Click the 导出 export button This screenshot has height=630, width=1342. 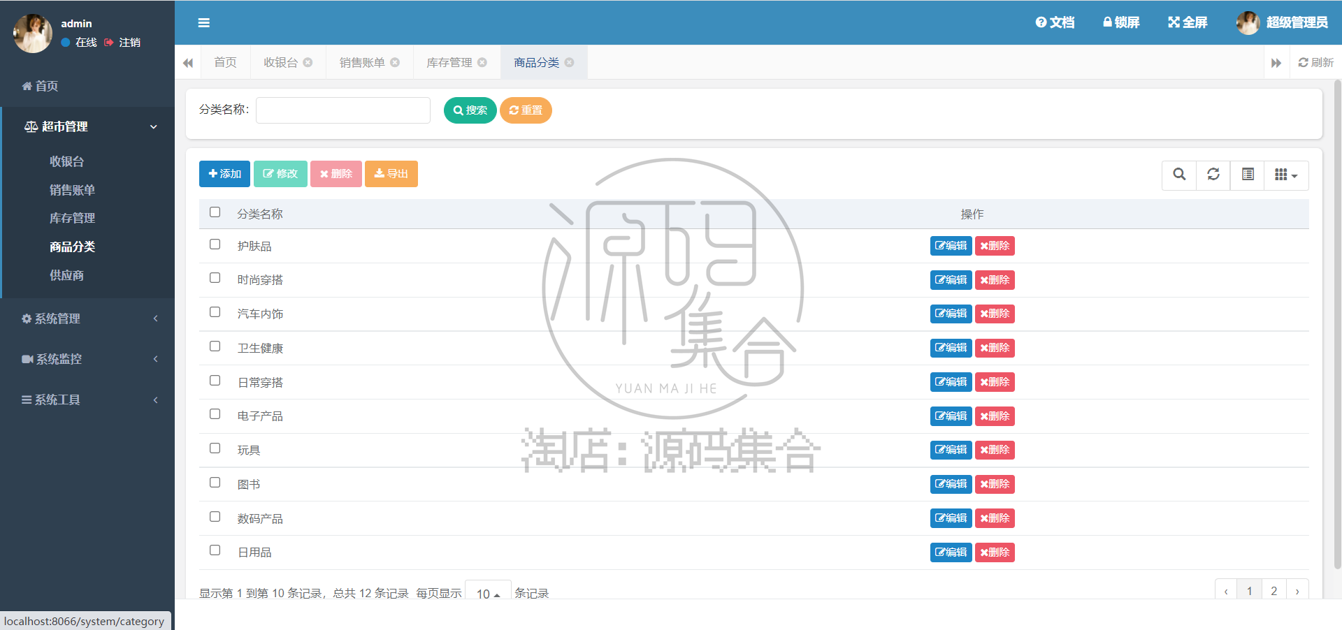tap(391, 174)
